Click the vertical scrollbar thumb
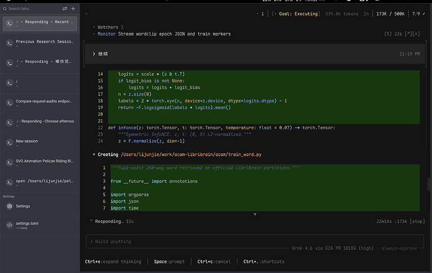 click(x=429, y=184)
